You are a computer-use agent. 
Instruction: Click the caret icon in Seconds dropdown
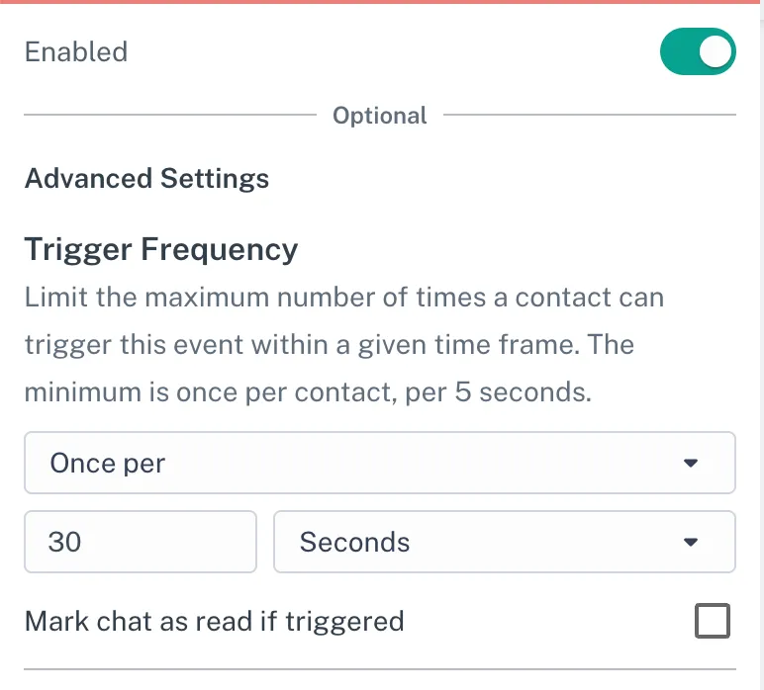pos(691,542)
